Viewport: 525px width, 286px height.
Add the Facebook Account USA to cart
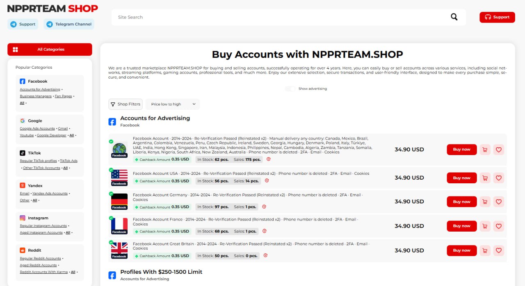(x=485, y=178)
